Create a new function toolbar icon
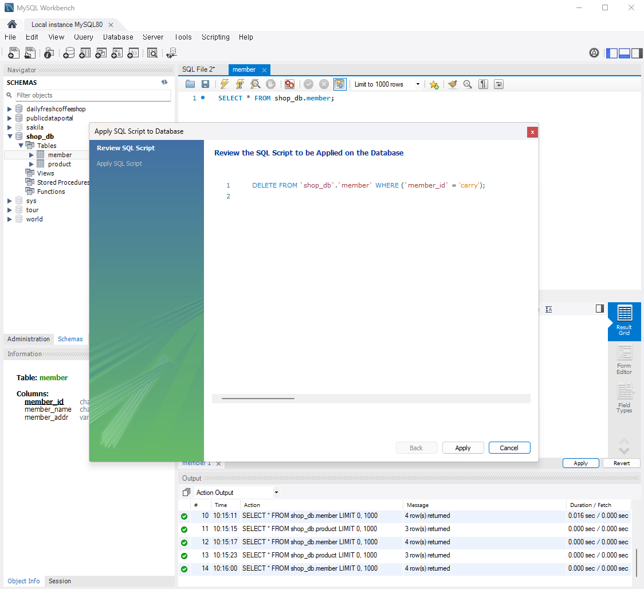 click(x=133, y=53)
